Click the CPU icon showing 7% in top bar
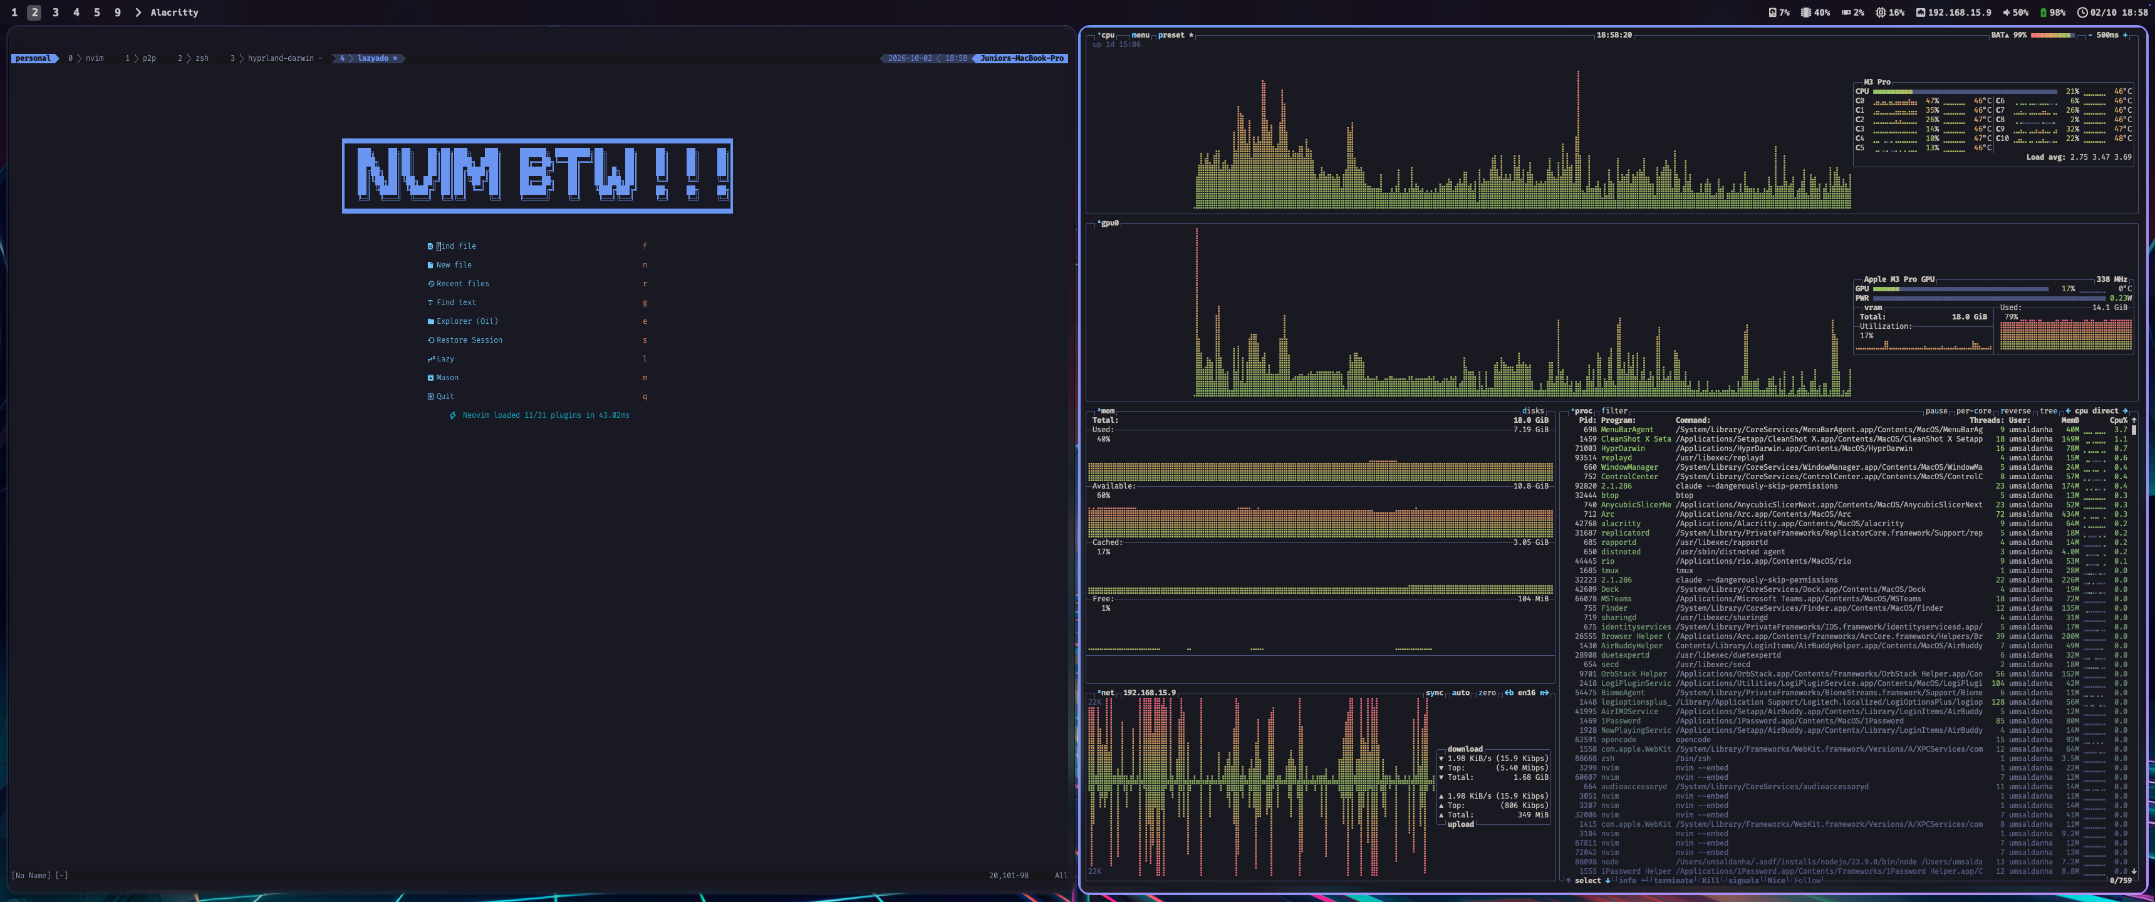Screen dimensions: 2155x902 tap(1772, 13)
